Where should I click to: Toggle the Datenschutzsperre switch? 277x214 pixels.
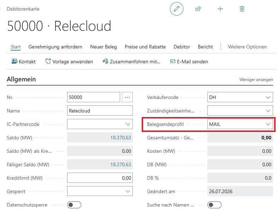(x=74, y=205)
